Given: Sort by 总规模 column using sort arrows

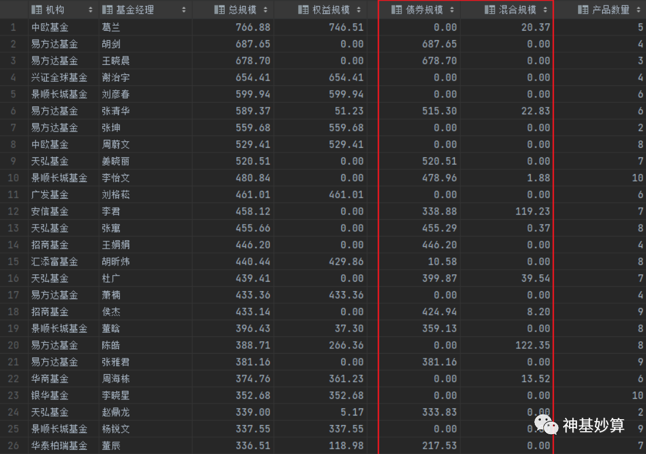Looking at the screenshot, I should [266, 10].
